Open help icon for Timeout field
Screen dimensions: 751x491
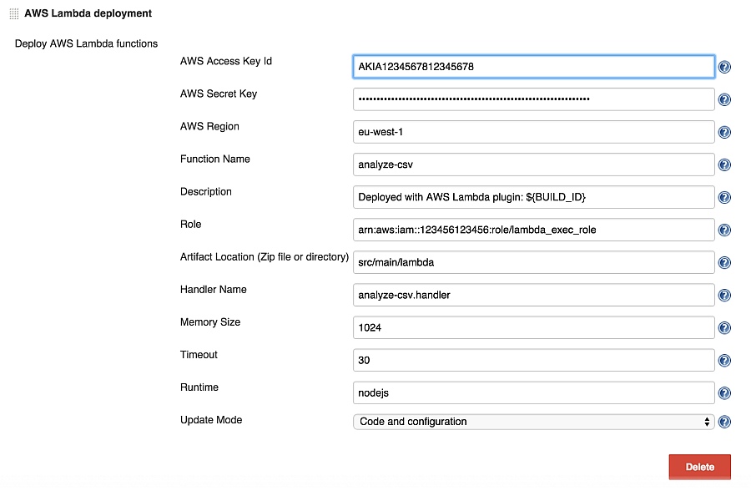(724, 361)
